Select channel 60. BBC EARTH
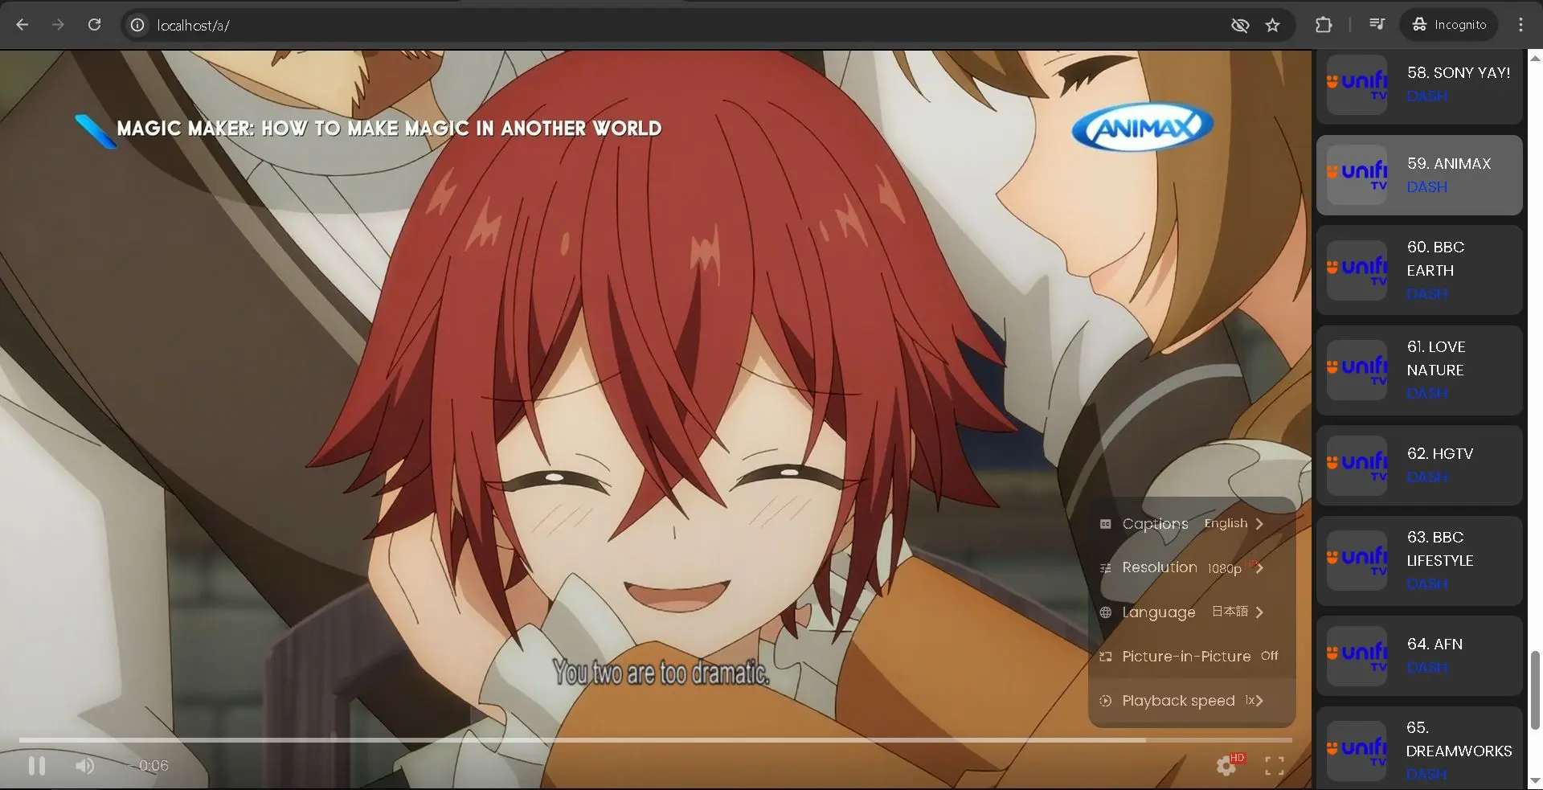1543x790 pixels. click(x=1419, y=270)
